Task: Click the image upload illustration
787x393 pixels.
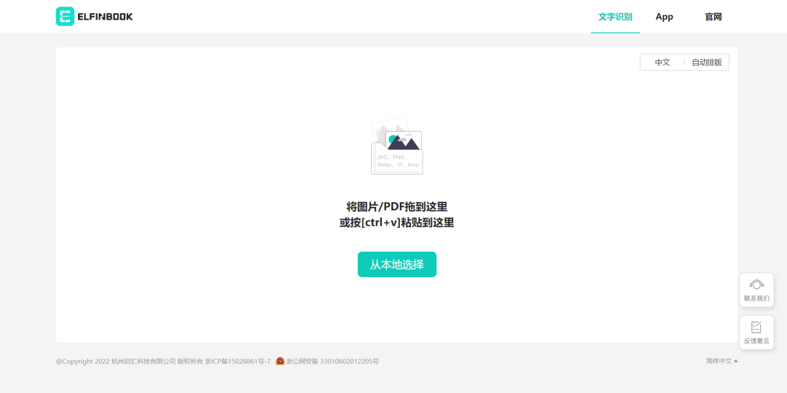Action: click(396, 146)
